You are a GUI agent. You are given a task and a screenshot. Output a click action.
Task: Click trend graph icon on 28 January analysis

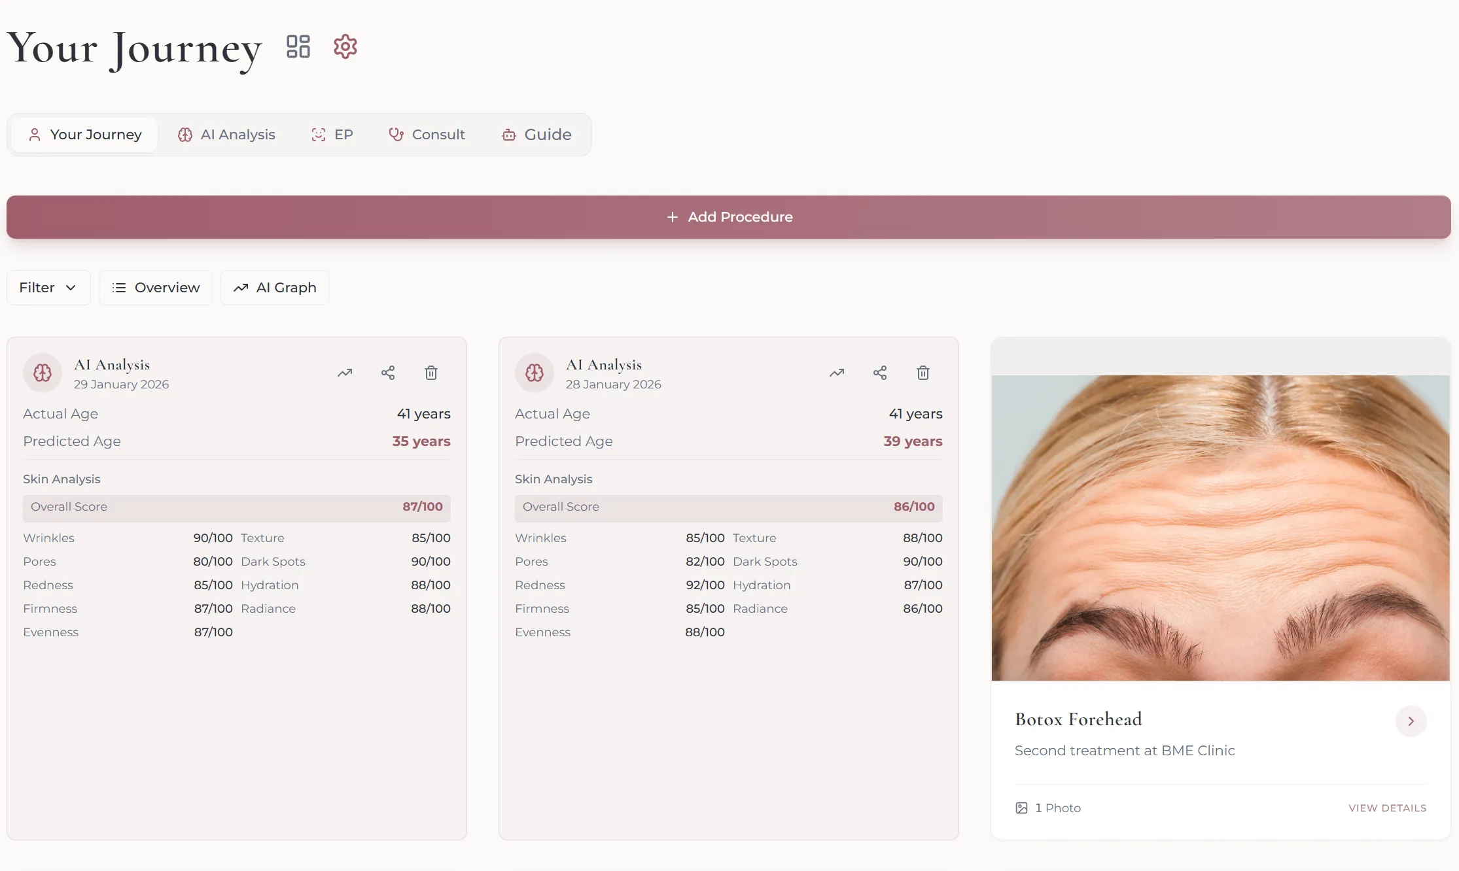[x=837, y=373]
